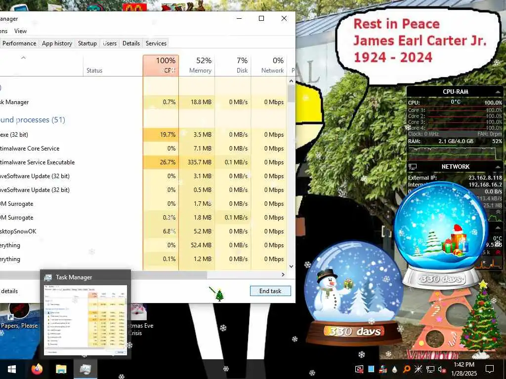This screenshot has height=379, width=506.
Task: Select COM Surrogate row using 1.7 MB
Action: coord(143,204)
